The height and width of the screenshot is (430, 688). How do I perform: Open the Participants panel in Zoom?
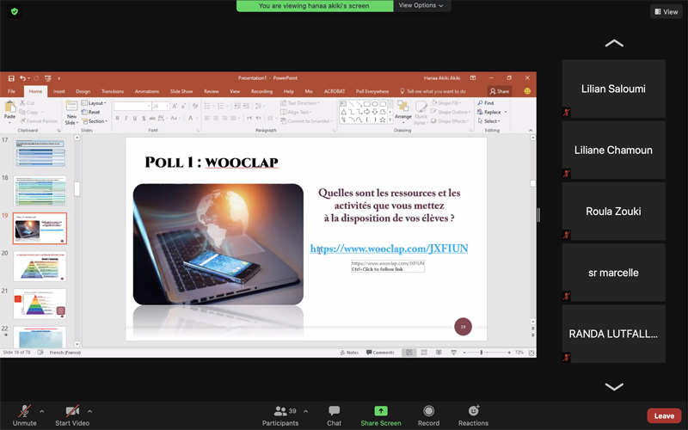tap(280, 415)
